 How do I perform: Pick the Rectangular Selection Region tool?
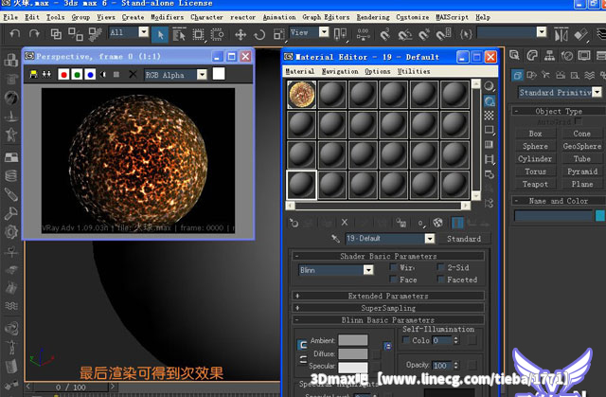click(199, 35)
